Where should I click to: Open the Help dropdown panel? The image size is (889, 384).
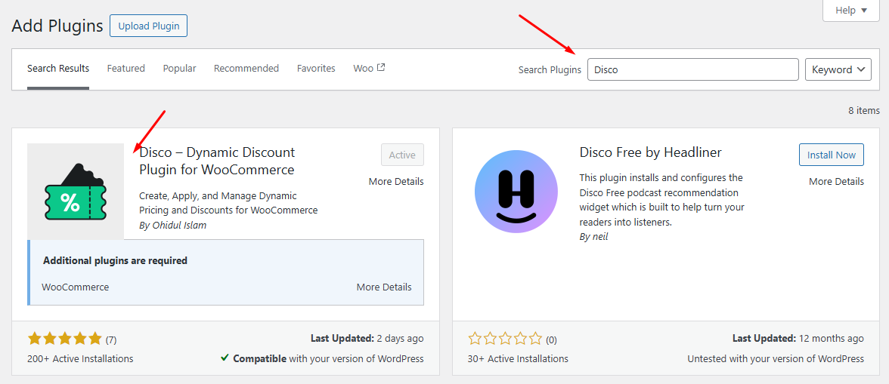coord(851,10)
